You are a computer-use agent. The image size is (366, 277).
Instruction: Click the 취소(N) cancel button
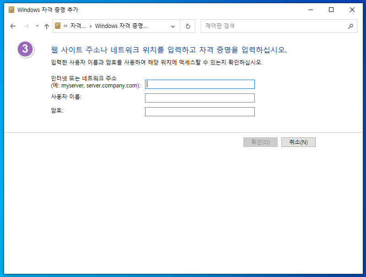coord(298,142)
